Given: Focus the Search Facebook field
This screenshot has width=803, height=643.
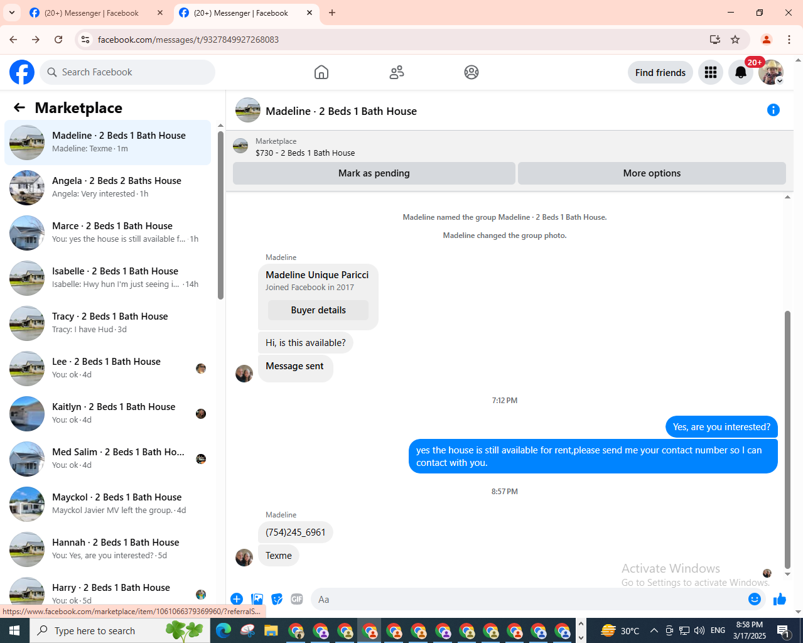Looking at the screenshot, I should (128, 72).
